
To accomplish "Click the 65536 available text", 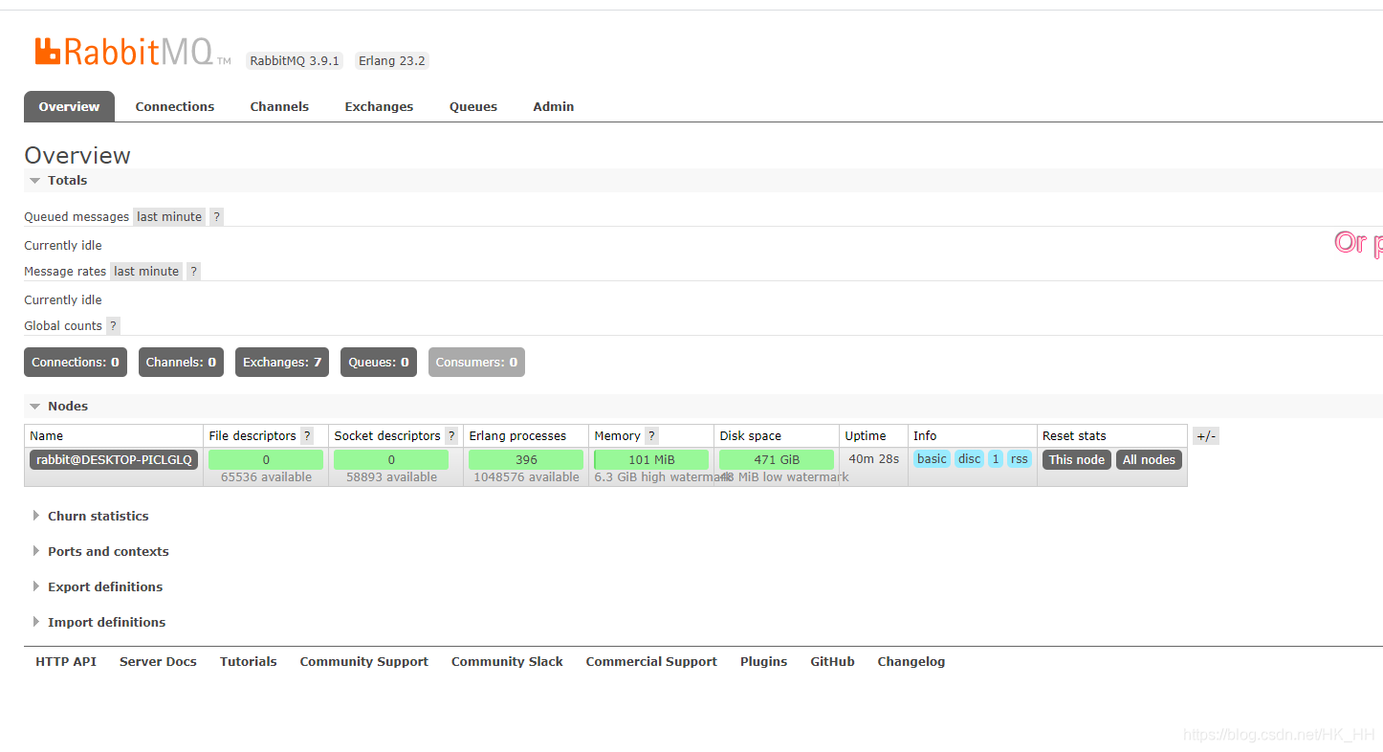I will (266, 477).
